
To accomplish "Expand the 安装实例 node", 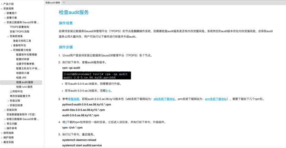I will (x=5, y=110).
